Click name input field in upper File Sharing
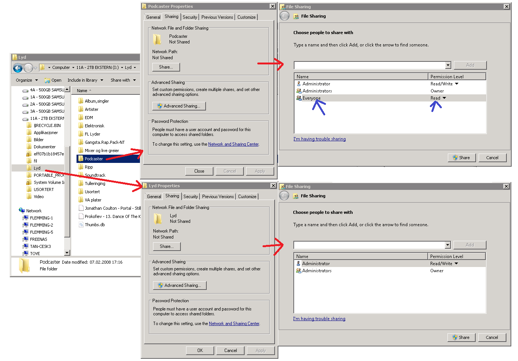This screenshot has width=518, height=361. (x=370, y=65)
